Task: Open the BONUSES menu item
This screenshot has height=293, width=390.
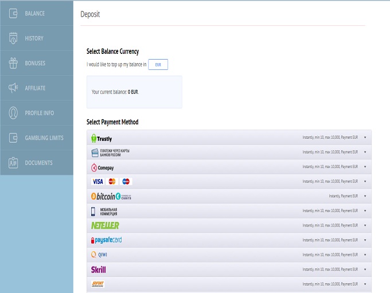Action: coord(37,63)
